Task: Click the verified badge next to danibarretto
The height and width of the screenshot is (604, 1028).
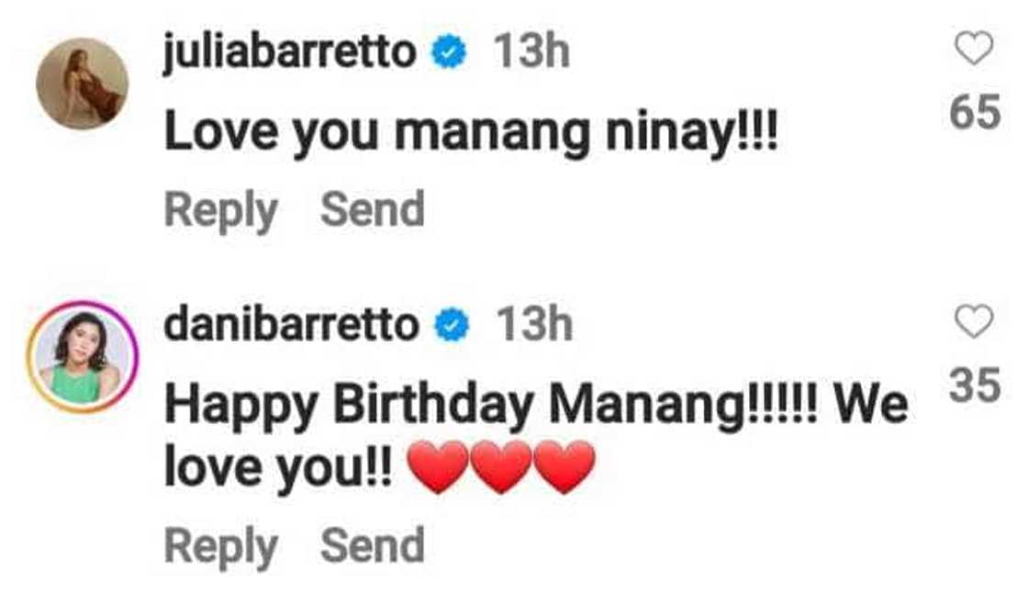Action: click(x=452, y=326)
